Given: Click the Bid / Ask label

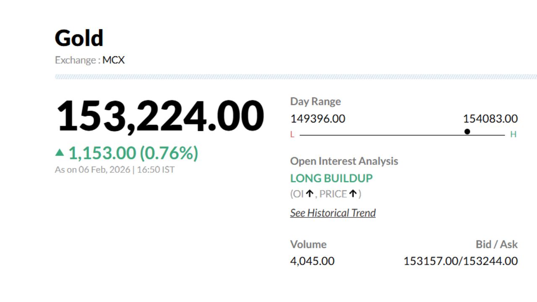Looking at the screenshot, I should 496,244.
